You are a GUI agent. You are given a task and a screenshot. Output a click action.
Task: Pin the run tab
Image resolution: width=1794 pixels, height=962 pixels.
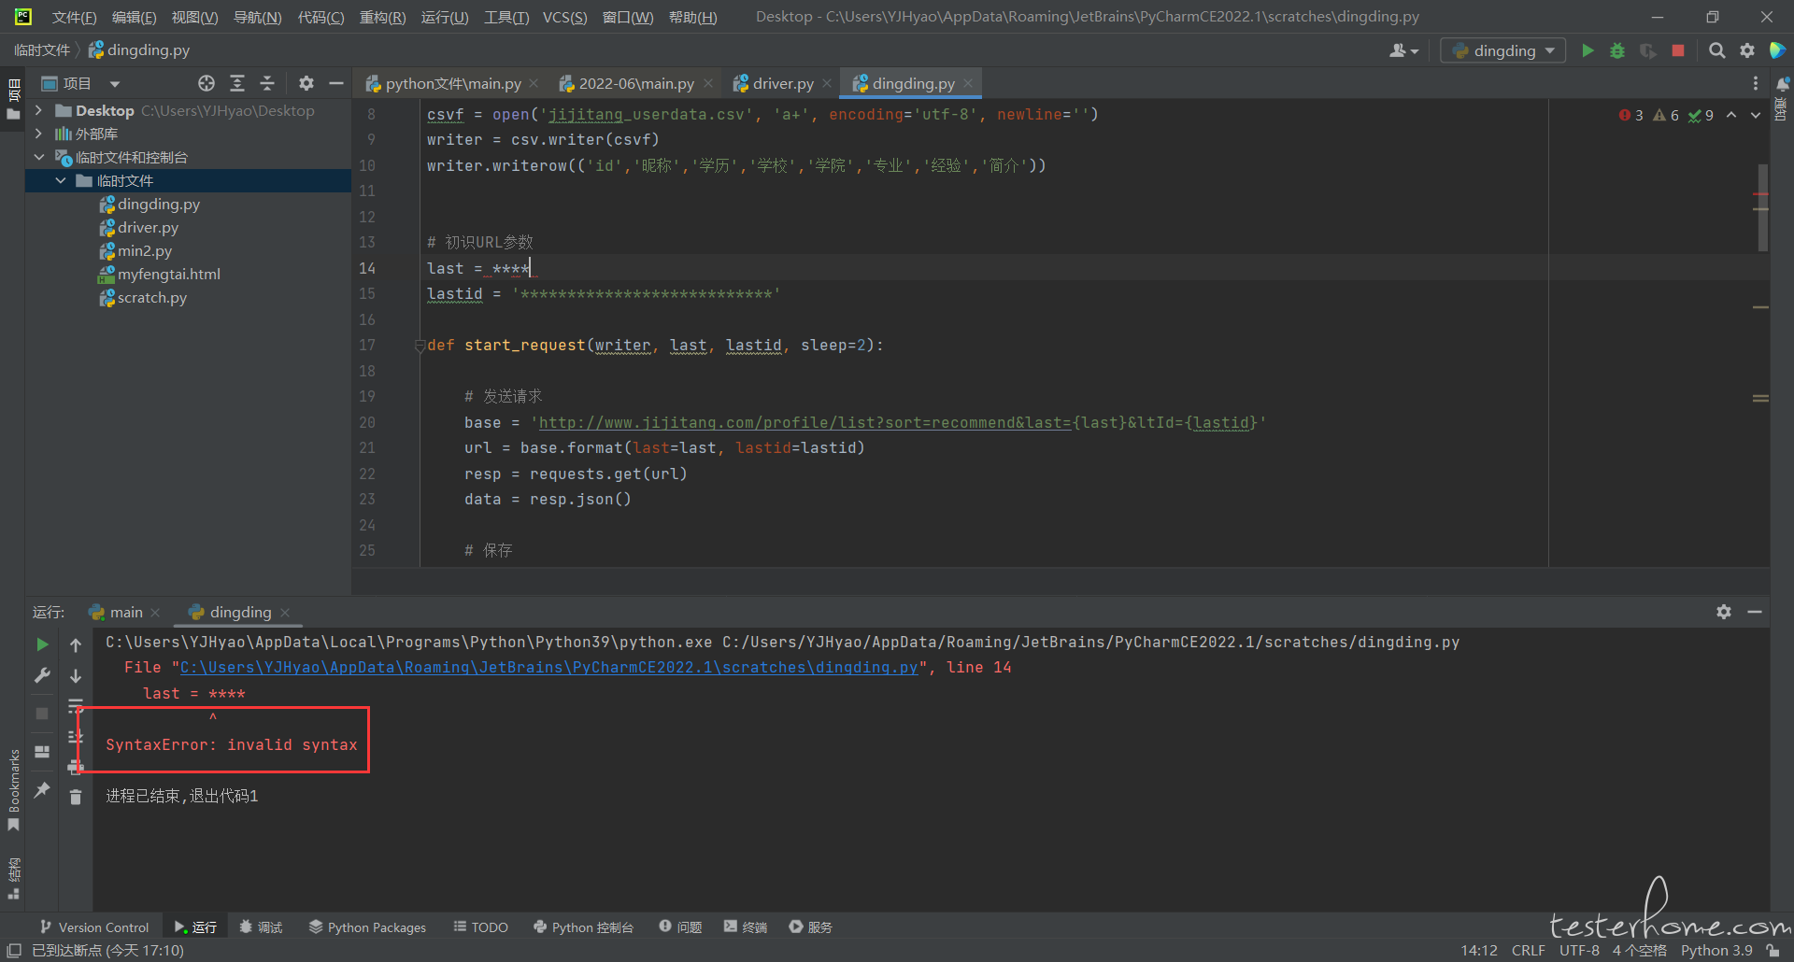click(x=42, y=790)
